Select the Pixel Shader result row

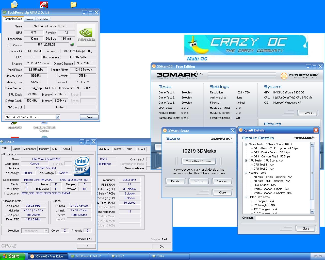(265, 185)
